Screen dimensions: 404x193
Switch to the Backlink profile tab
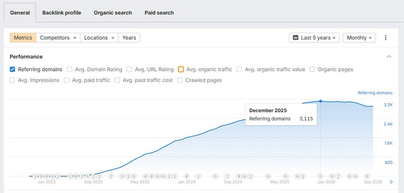62,13
